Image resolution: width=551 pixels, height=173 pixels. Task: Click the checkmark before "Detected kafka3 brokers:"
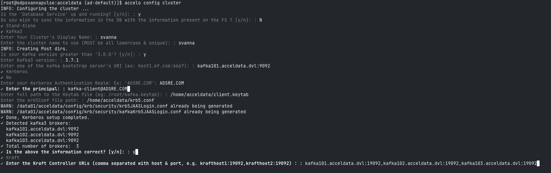(2, 123)
